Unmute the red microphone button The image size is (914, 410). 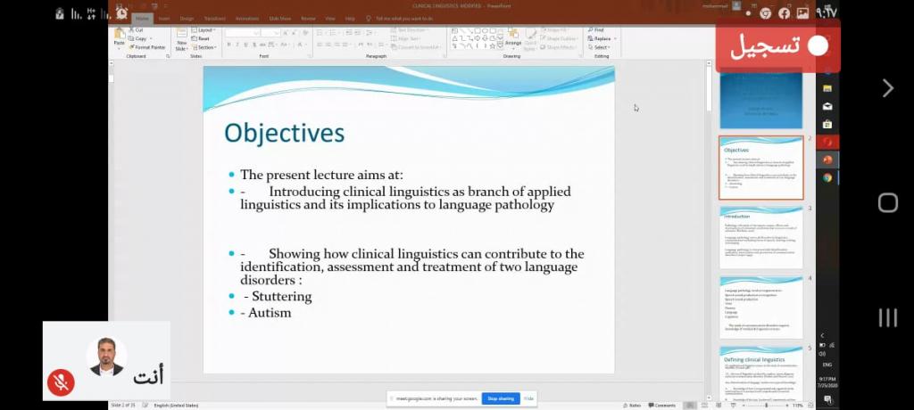point(61,382)
